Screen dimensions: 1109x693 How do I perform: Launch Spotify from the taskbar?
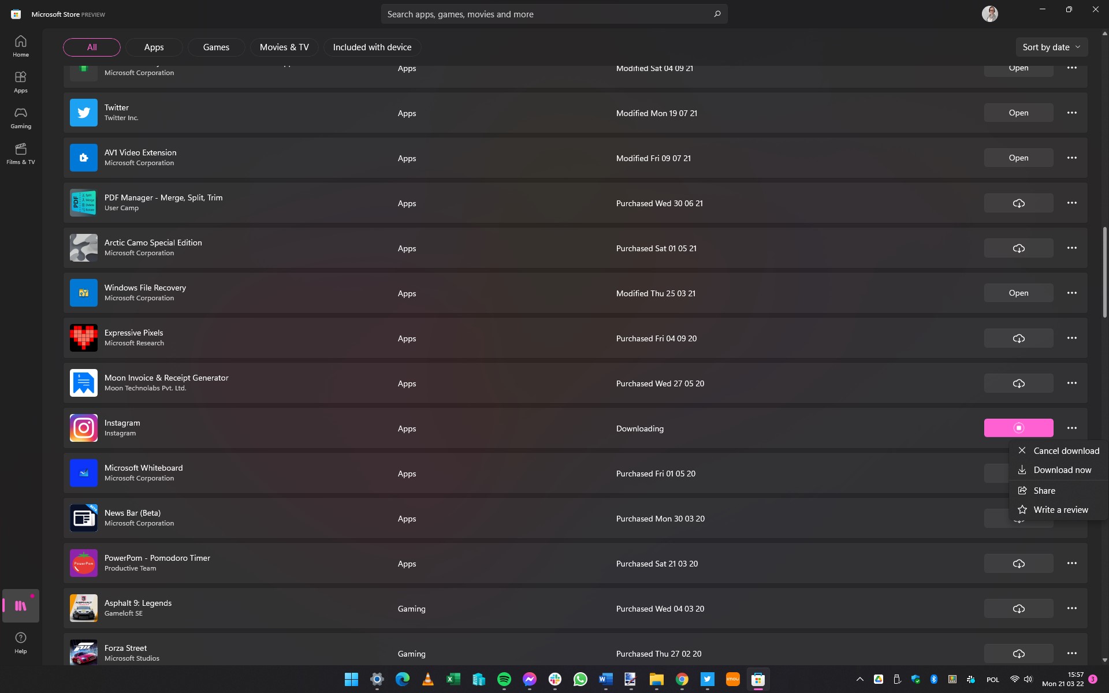(504, 679)
